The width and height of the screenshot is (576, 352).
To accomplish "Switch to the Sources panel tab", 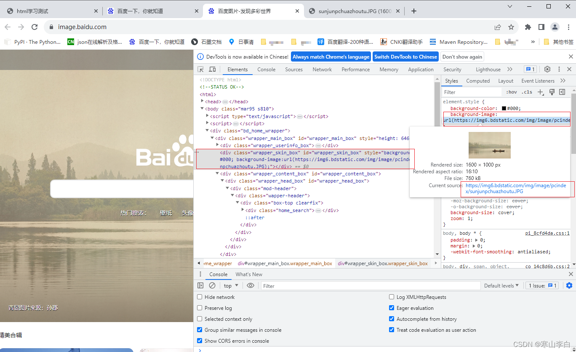I will 294,69.
